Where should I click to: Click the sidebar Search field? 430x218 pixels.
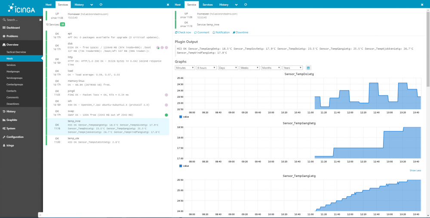pos(19,20)
